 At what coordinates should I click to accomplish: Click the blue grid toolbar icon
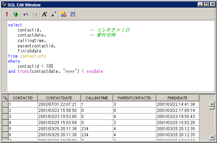tap(73, 14)
